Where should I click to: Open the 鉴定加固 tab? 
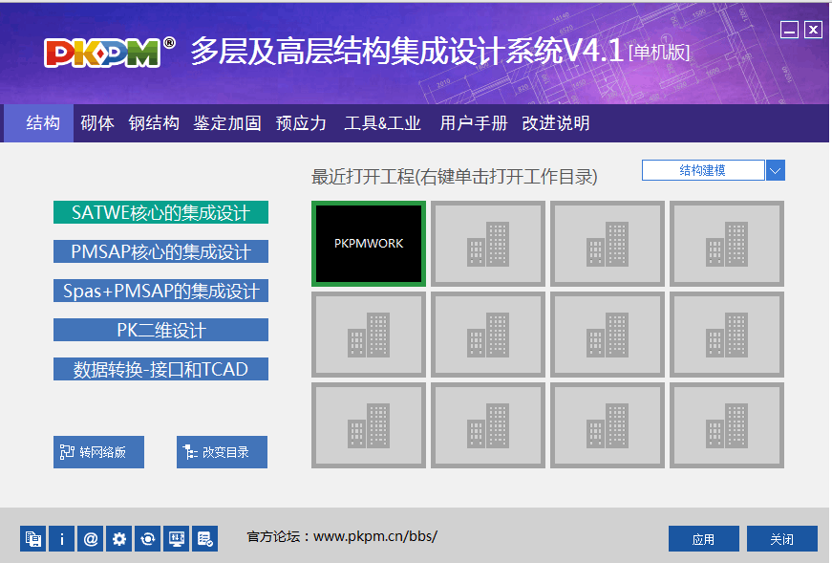pyautogui.click(x=227, y=123)
